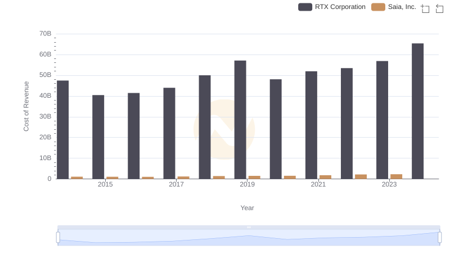Click the RTX Corporation bar for 2020

click(276, 129)
